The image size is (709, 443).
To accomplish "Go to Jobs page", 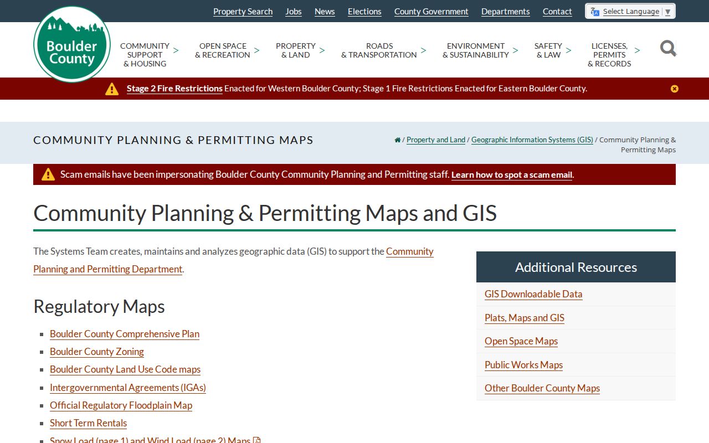I will coord(294,12).
